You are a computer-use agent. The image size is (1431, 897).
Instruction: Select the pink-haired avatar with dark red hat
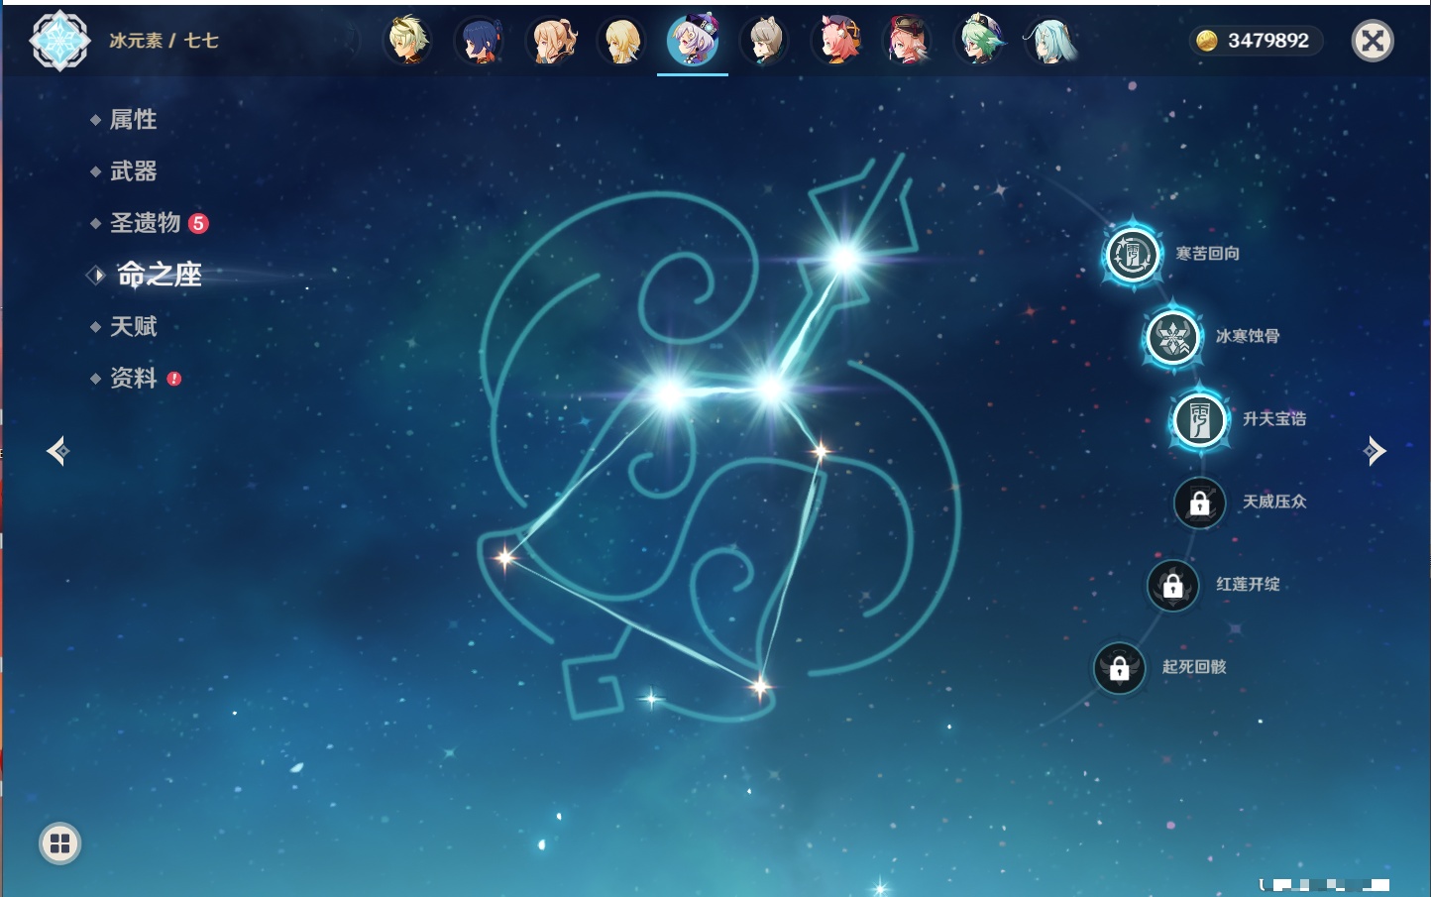pyautogui.click(x=908, y=41)
